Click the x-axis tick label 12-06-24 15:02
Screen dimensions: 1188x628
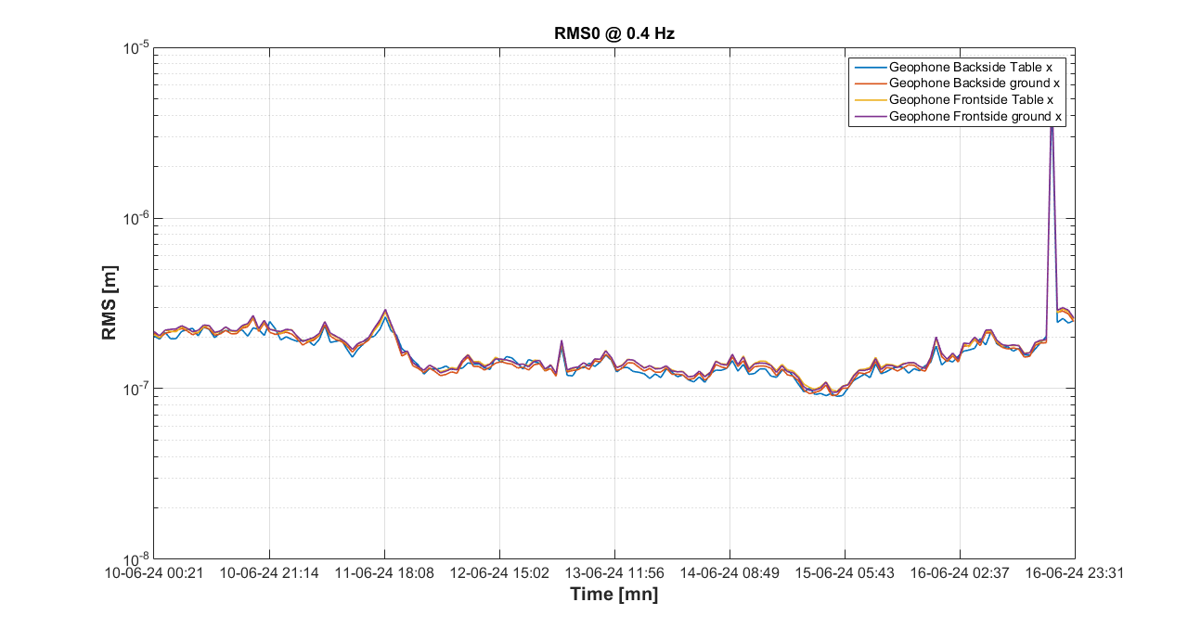point(499,573)
